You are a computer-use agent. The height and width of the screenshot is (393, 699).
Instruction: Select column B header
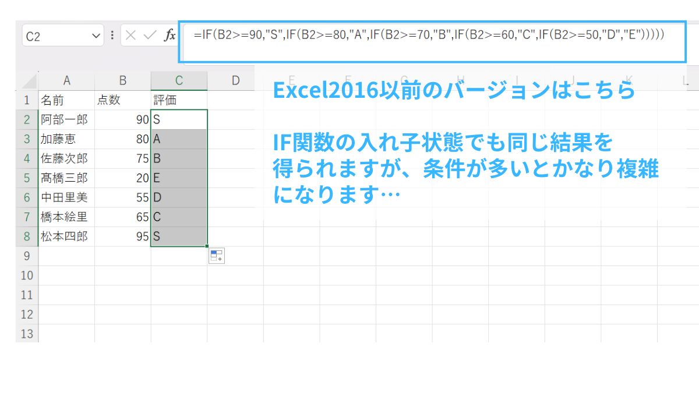coord(123,81)
